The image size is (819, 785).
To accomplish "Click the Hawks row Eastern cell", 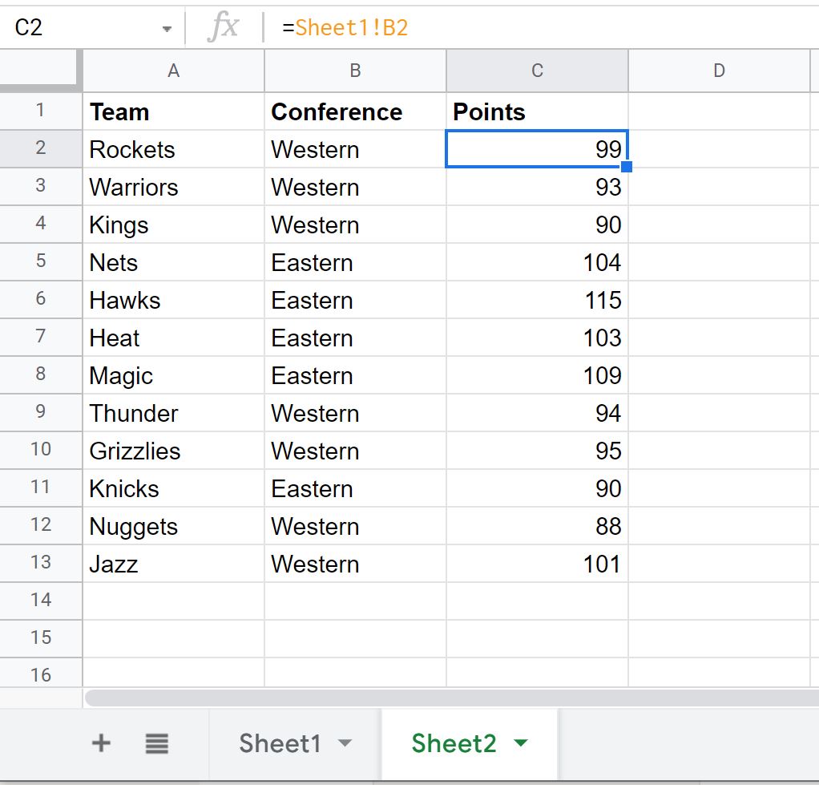I will pos(355,299).
